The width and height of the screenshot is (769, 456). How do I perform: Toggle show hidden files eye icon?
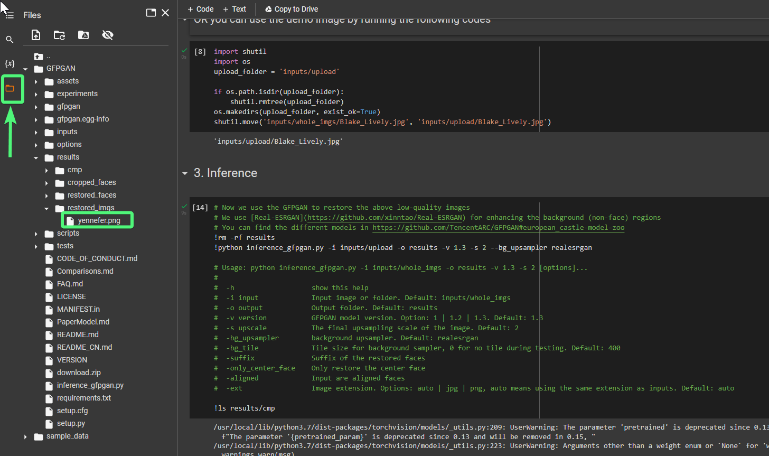(108, 35)
